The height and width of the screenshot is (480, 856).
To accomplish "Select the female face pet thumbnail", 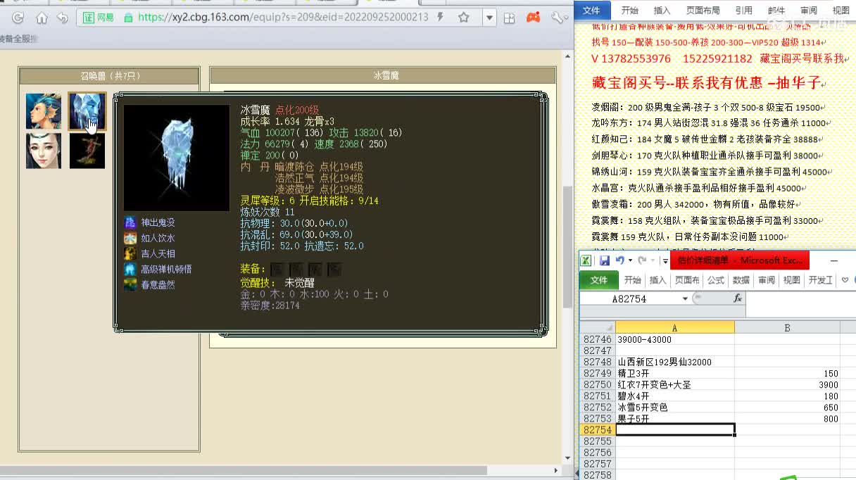I will point(44,151).
